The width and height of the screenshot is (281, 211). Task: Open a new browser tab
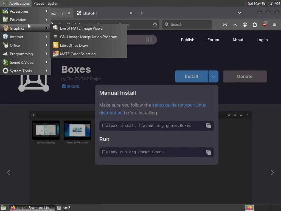point(141,13)
